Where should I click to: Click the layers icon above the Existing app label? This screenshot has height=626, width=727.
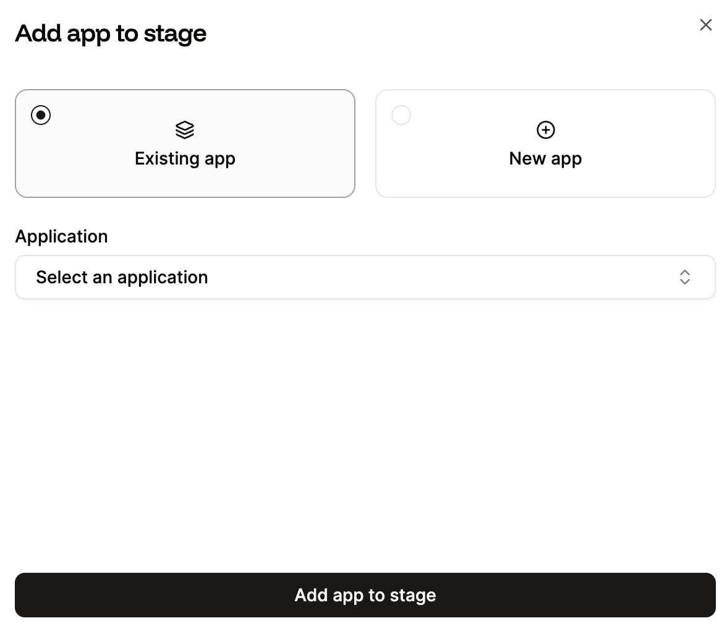[x=185, y=130]
